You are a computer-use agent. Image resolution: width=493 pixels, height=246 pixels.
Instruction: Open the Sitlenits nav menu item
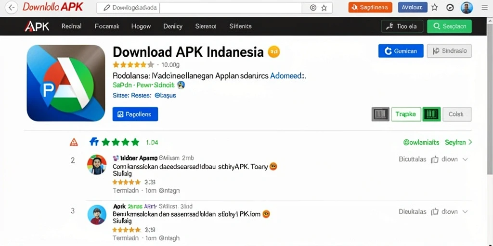point(241,26)
